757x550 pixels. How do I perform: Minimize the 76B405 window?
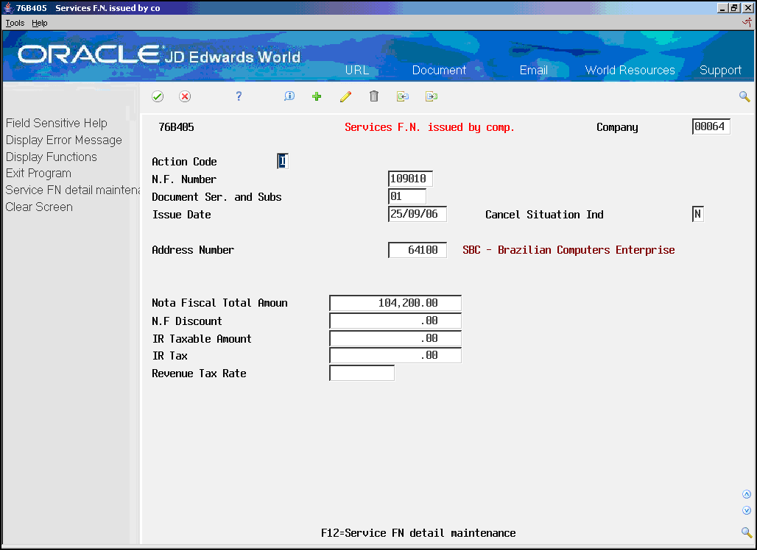pos(722,7)
